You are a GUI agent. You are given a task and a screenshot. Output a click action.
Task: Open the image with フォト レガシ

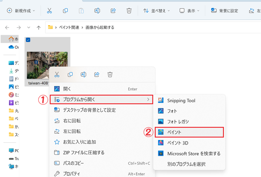click(189, 122)
